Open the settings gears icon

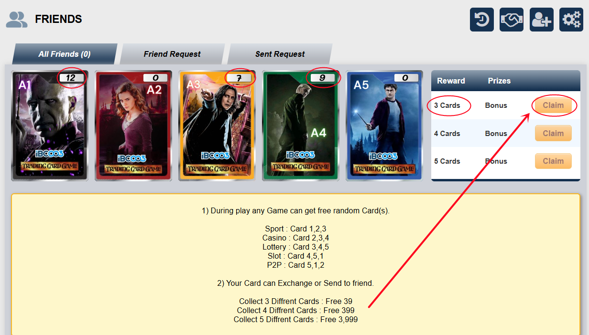coord(571,20)
